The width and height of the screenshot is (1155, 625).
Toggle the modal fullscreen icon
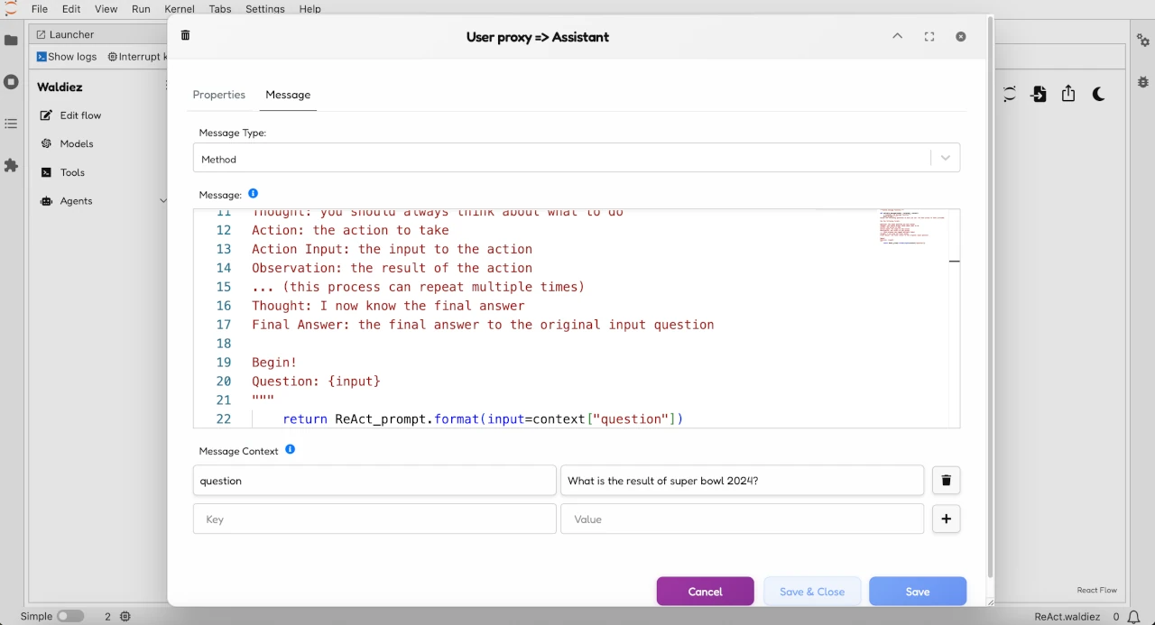[929, 37]
